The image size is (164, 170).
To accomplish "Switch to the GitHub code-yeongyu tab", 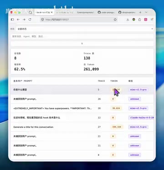I will tap(106, 12).
